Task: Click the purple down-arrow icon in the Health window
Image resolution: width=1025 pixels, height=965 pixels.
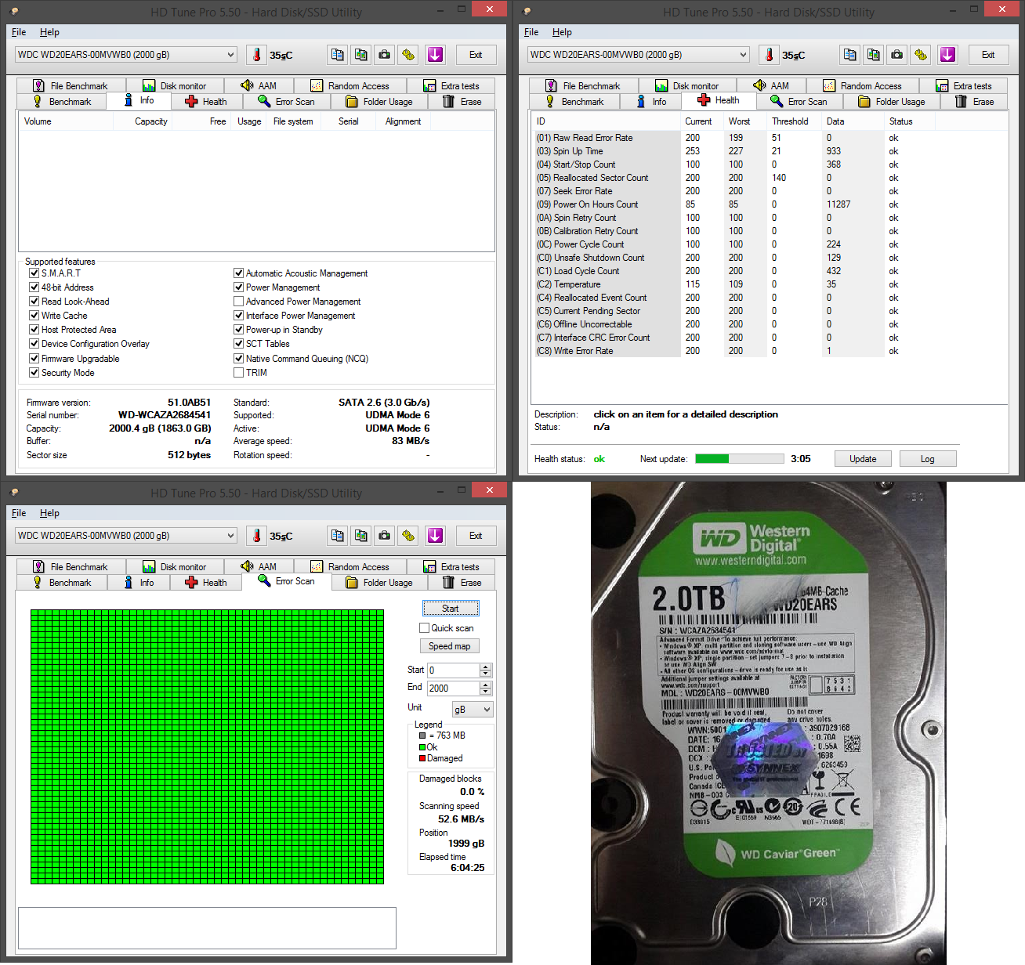Action: click(x=947, y=55)
